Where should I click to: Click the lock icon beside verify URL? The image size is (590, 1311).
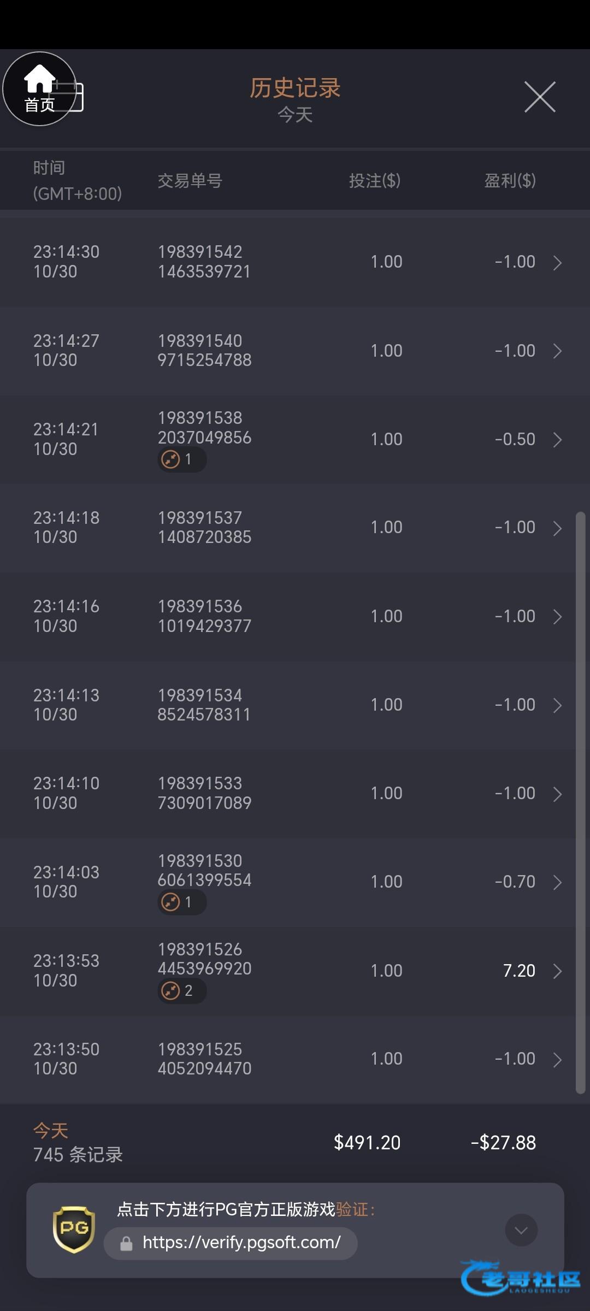[x=126, y=1244]
